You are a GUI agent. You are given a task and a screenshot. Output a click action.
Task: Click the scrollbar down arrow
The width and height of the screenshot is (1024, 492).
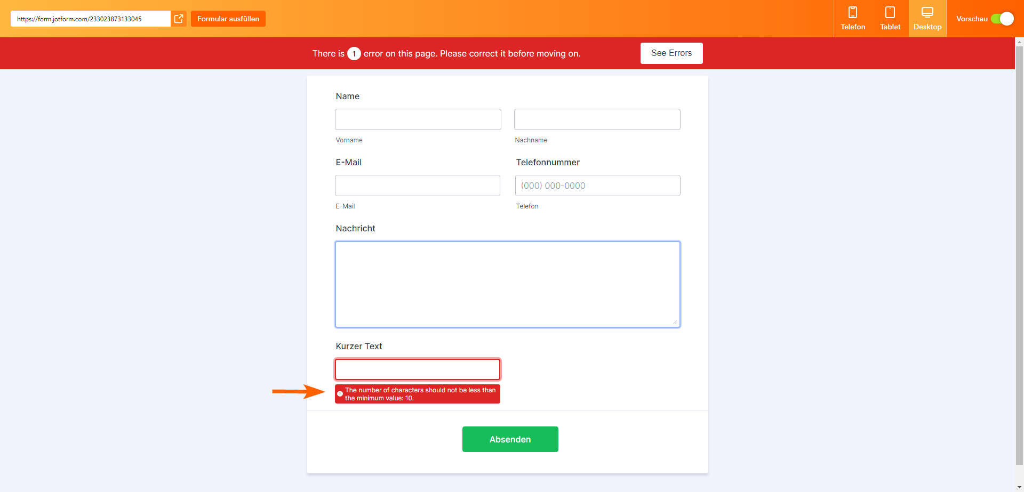[1019, 487]
